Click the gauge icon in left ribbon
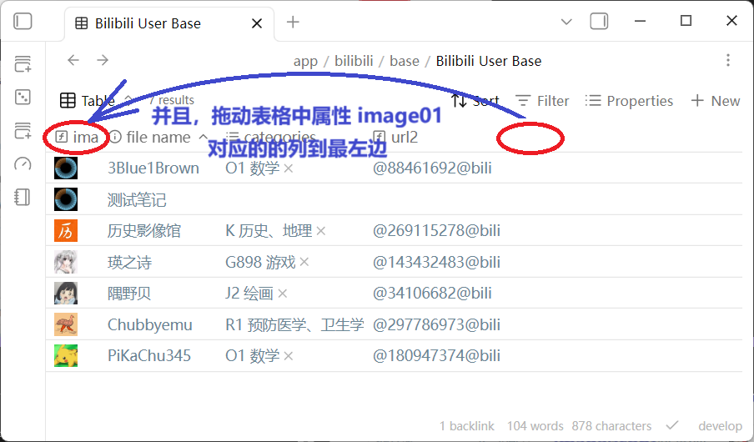The height and width of the screenshot is (442, 754). point(23,163)
